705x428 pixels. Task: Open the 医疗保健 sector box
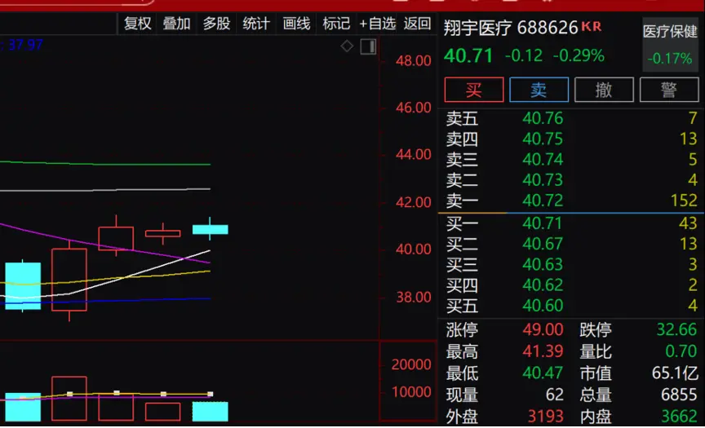click(x=670, y=44)
